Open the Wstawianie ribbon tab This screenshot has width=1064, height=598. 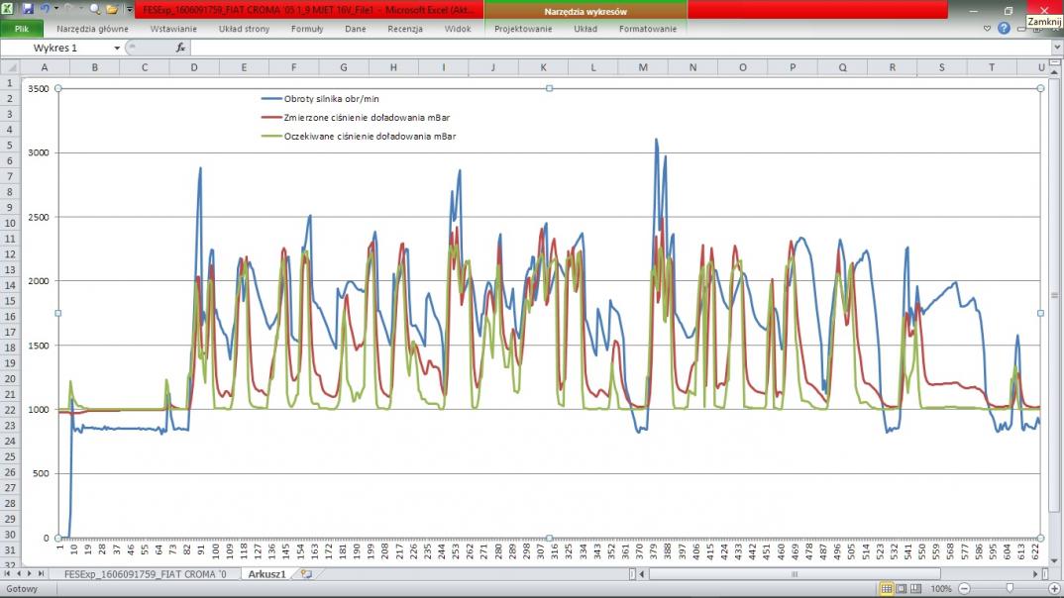point(173,29)
